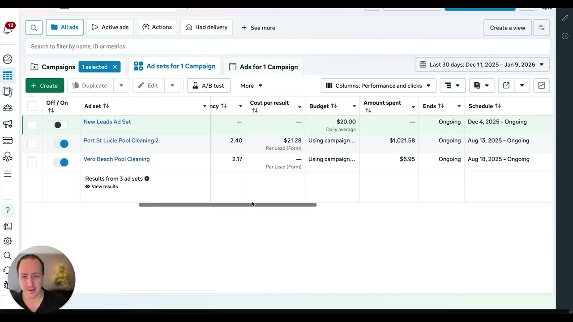Open the view filter sliders icon

[541, 27]
